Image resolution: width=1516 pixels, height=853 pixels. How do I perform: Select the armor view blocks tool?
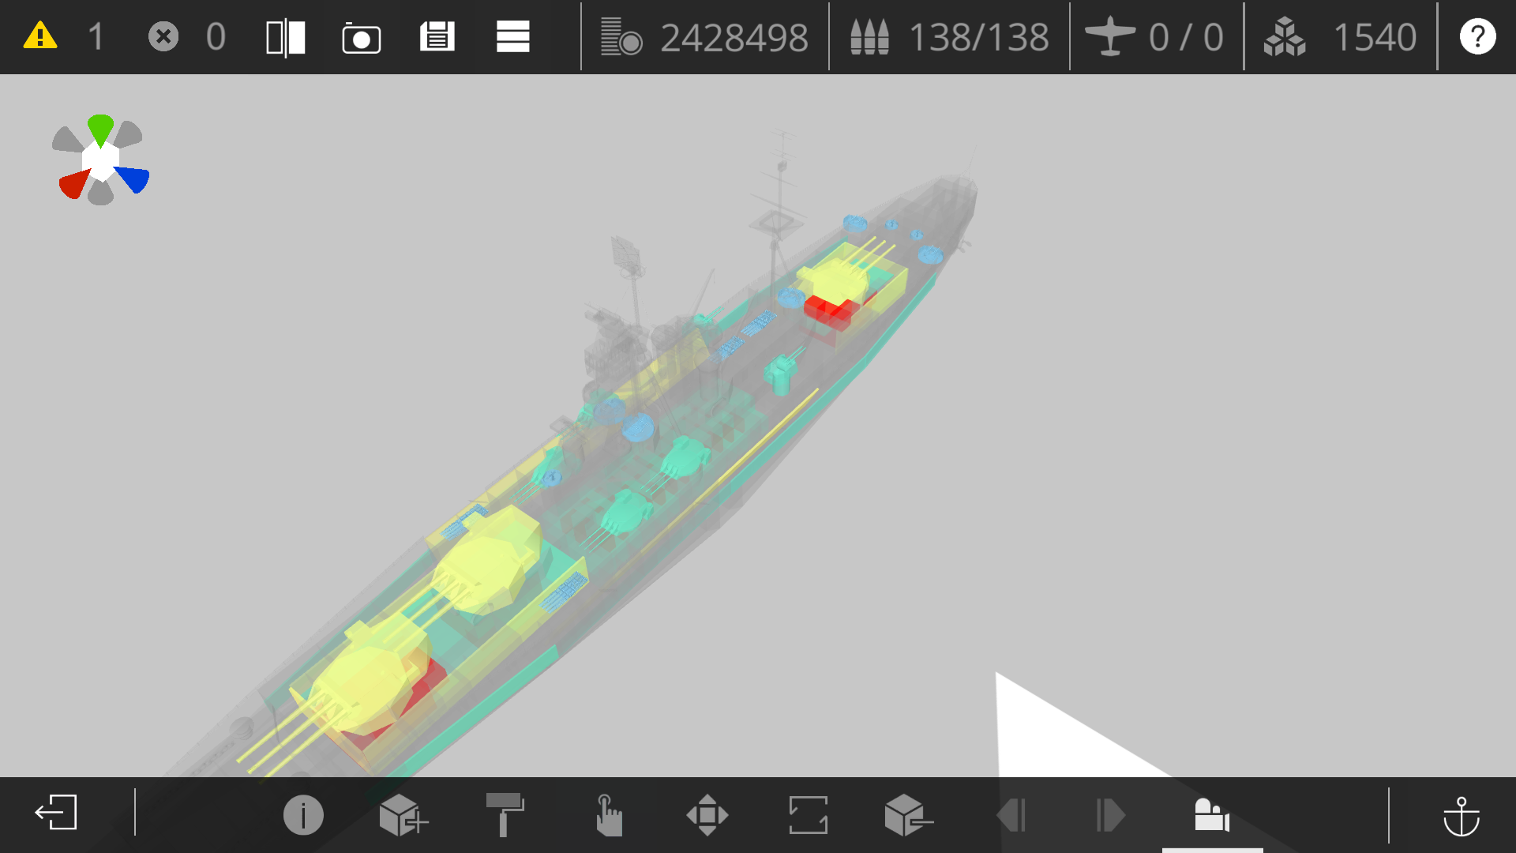1212,815
